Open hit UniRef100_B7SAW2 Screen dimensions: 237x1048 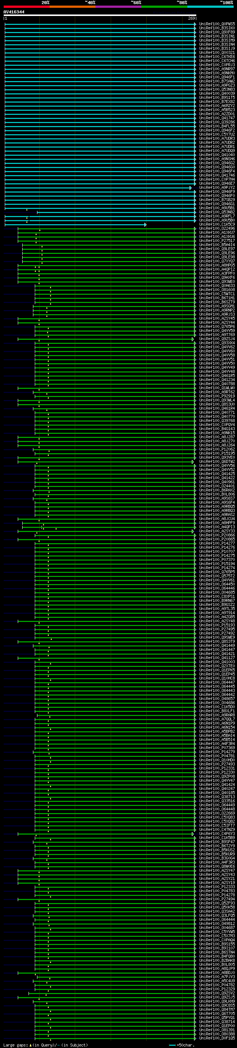[x=217, y=81]
